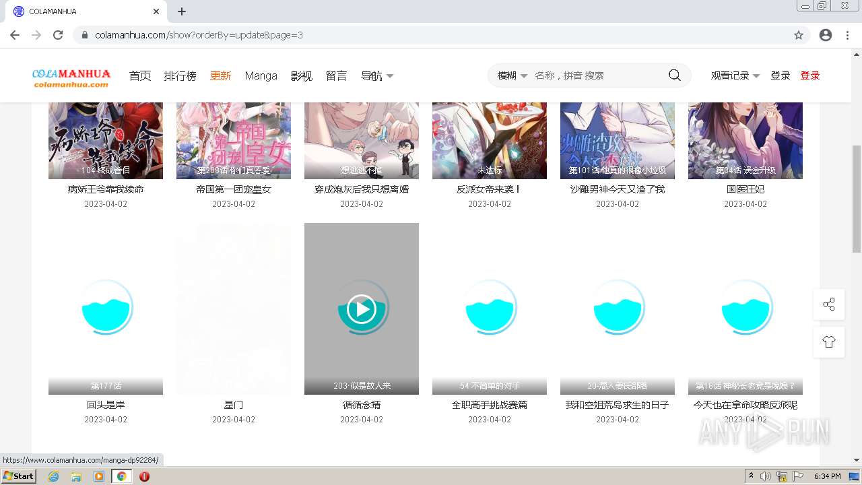
Task: Click the network tray icon
Action: point(782,476)
